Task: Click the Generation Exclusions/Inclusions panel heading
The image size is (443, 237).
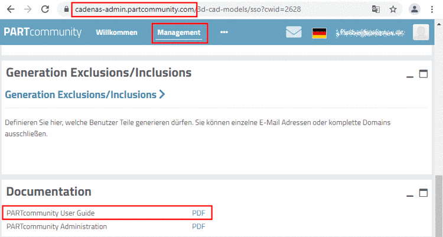Action: [99, 73]
